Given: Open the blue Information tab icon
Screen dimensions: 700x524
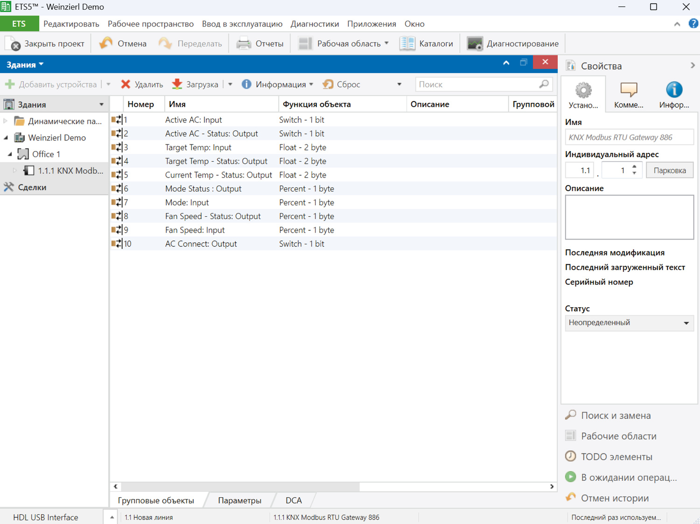Looking at the screenshot, I should coord(673,95).
